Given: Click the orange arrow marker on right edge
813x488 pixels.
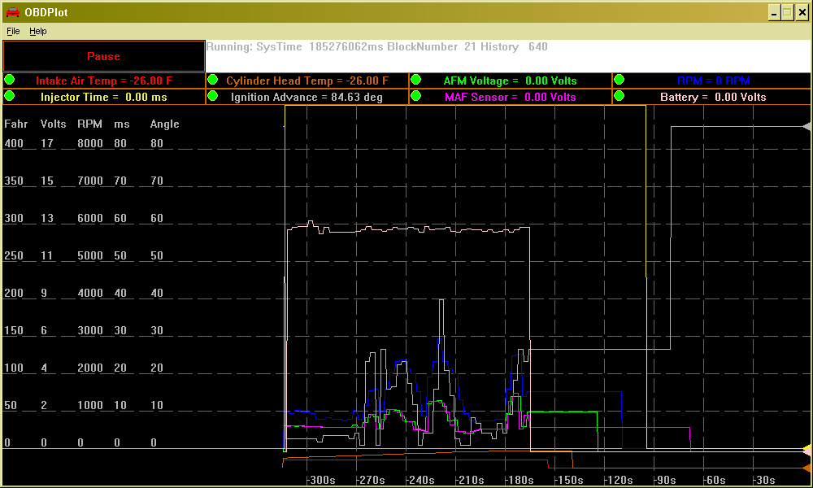Looking at the screenshot, I should 806,468.
